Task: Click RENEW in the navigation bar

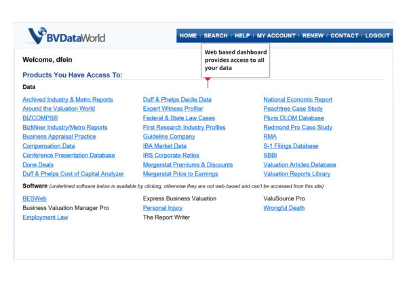Action: coord(313,36)
